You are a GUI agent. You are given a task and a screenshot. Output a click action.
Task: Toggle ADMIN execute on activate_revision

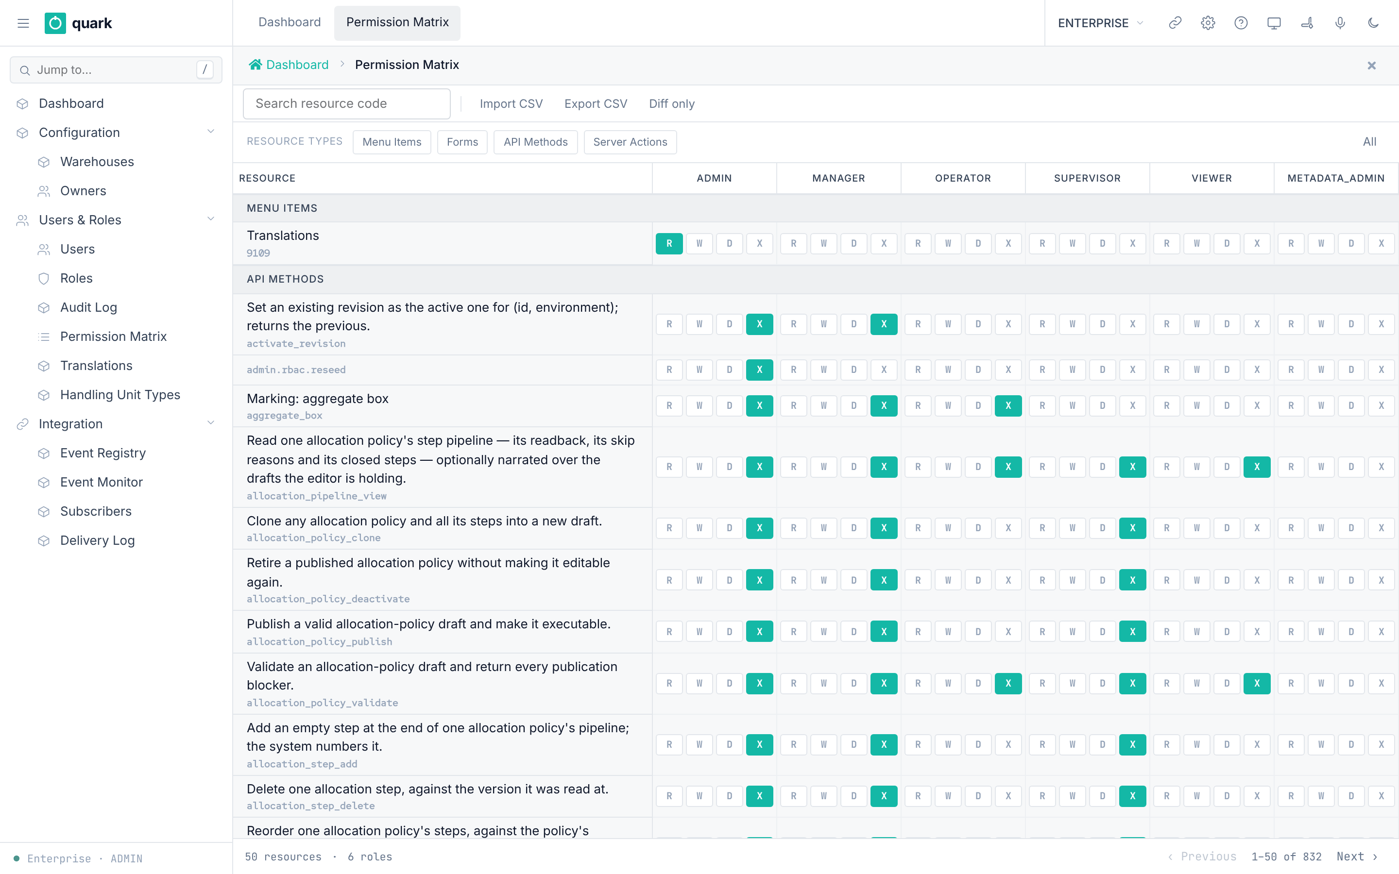(x=759, y=324)
